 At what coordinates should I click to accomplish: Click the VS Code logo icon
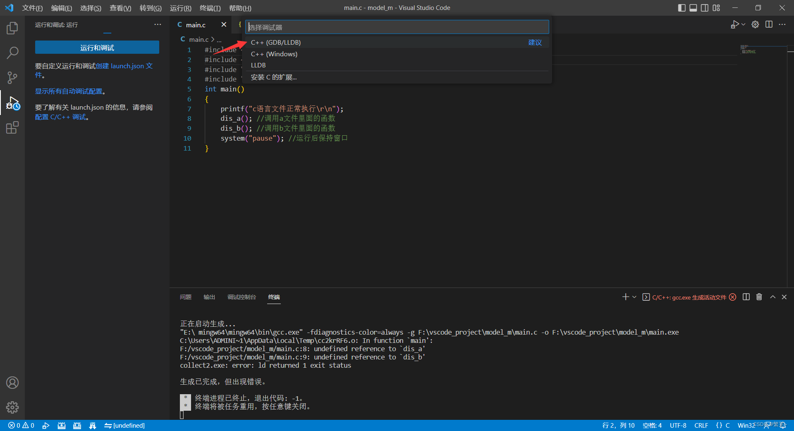tap(9, 8)
